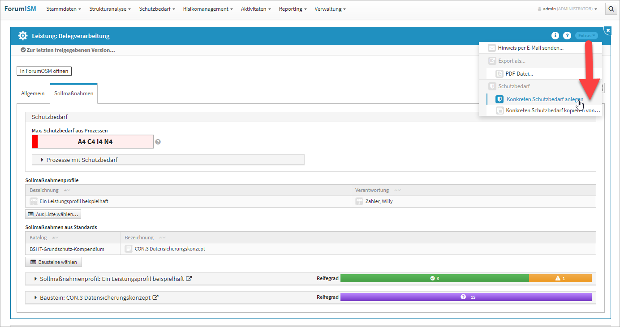
Task: Select Konkreten Schutzbedarf anlegen menu entry
Action: coord(544,99)
